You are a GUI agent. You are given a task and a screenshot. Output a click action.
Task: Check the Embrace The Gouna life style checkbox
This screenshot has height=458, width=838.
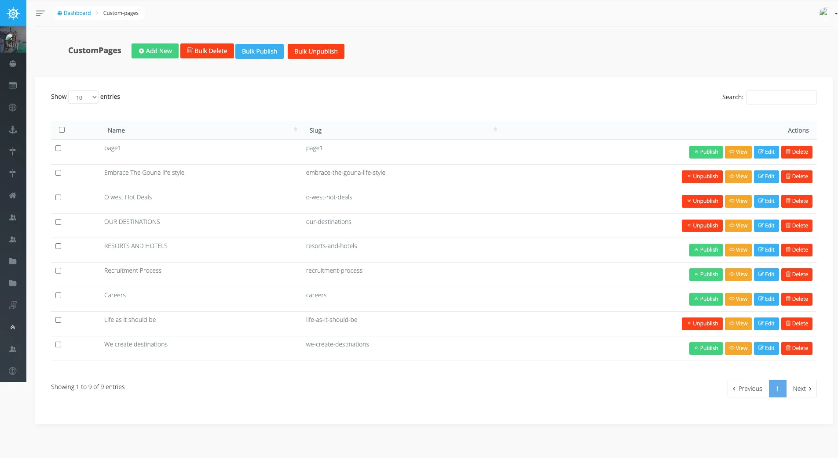point(58,173)
